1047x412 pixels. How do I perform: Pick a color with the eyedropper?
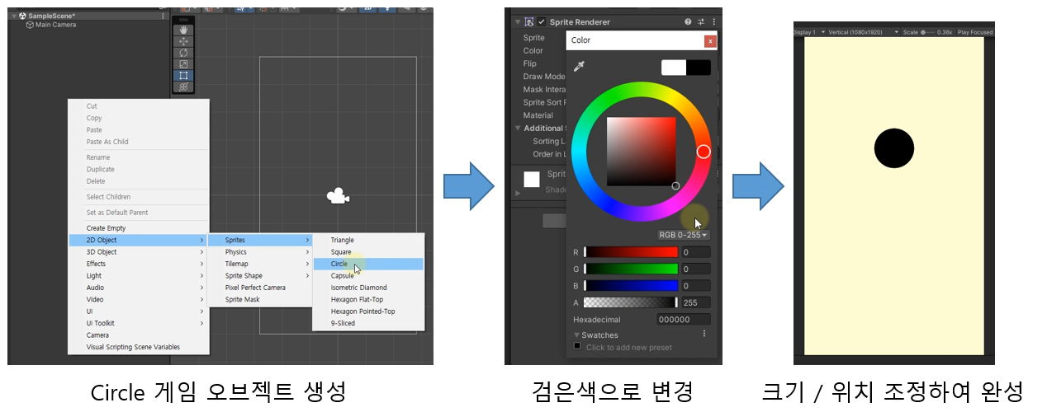pyautogui.click(x=579, y=66)
